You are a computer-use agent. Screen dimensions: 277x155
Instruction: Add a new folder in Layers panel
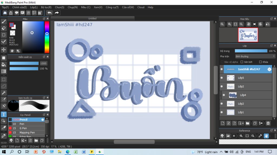pos(248,123)
